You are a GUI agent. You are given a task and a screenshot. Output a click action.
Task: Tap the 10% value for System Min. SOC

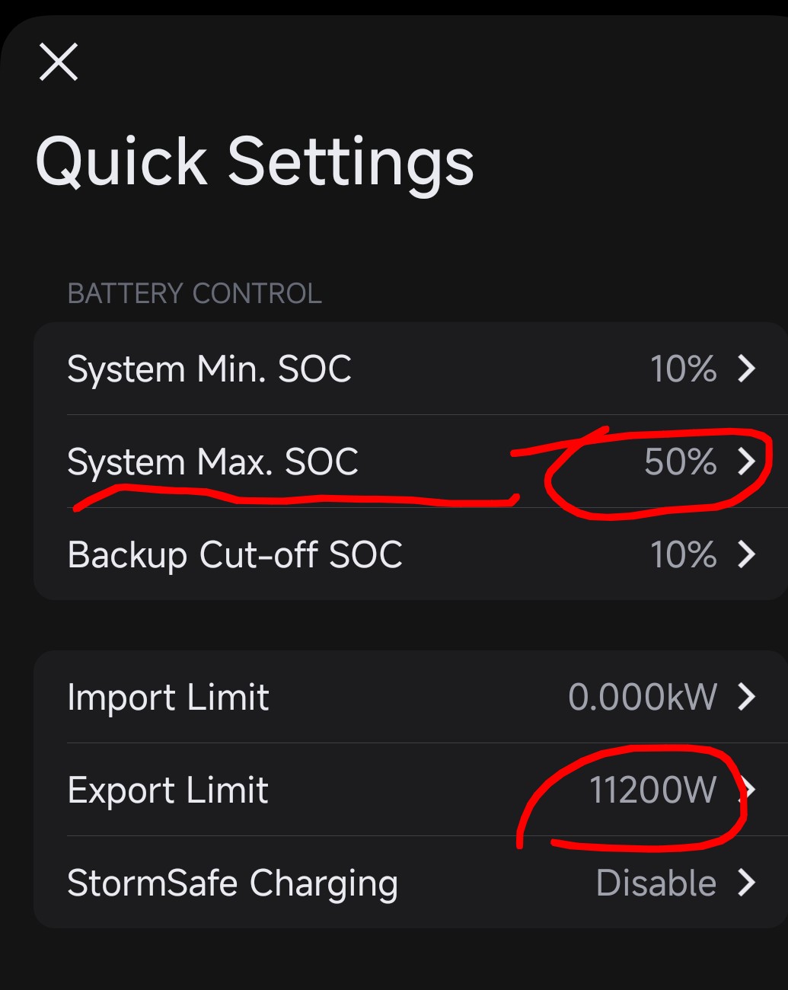coord(683,369)
